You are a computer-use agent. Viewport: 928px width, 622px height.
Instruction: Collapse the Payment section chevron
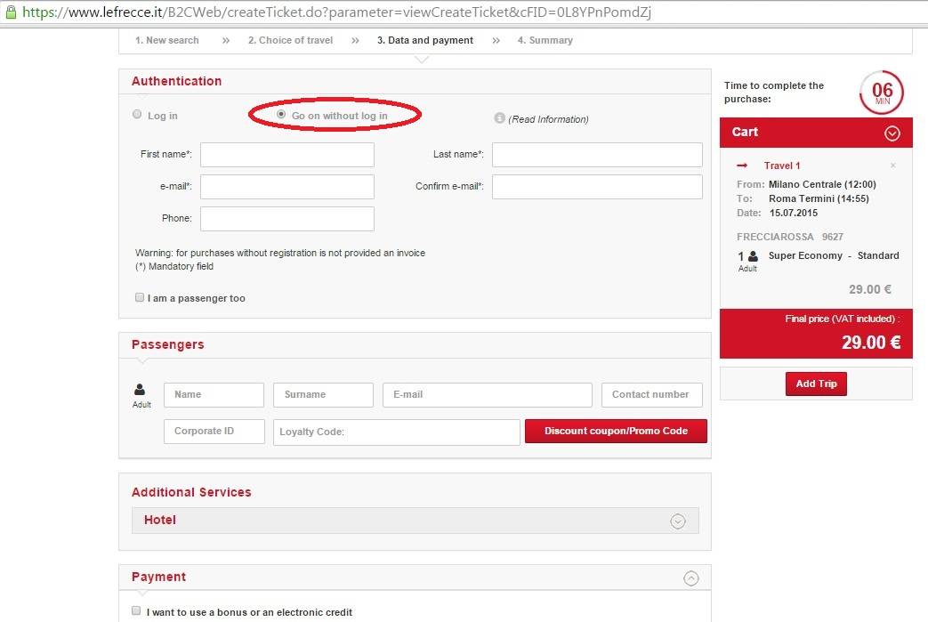coord(691,578)
